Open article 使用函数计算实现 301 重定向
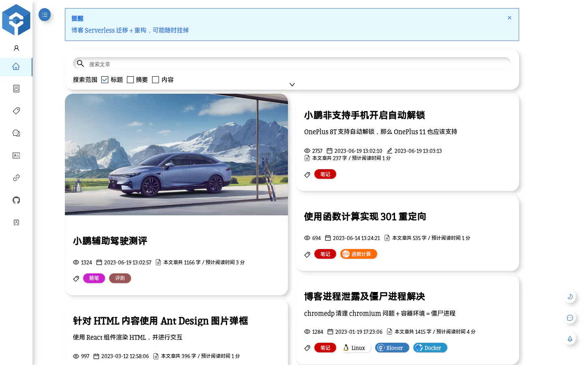Viewport: 584px width, 365px height. [365, 217]
